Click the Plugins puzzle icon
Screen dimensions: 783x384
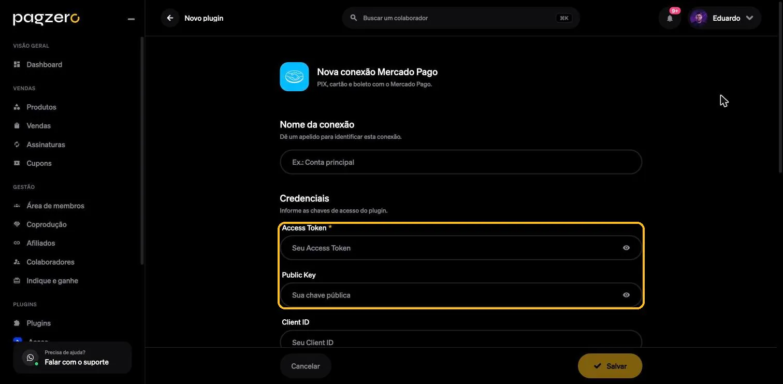point(17,323)
